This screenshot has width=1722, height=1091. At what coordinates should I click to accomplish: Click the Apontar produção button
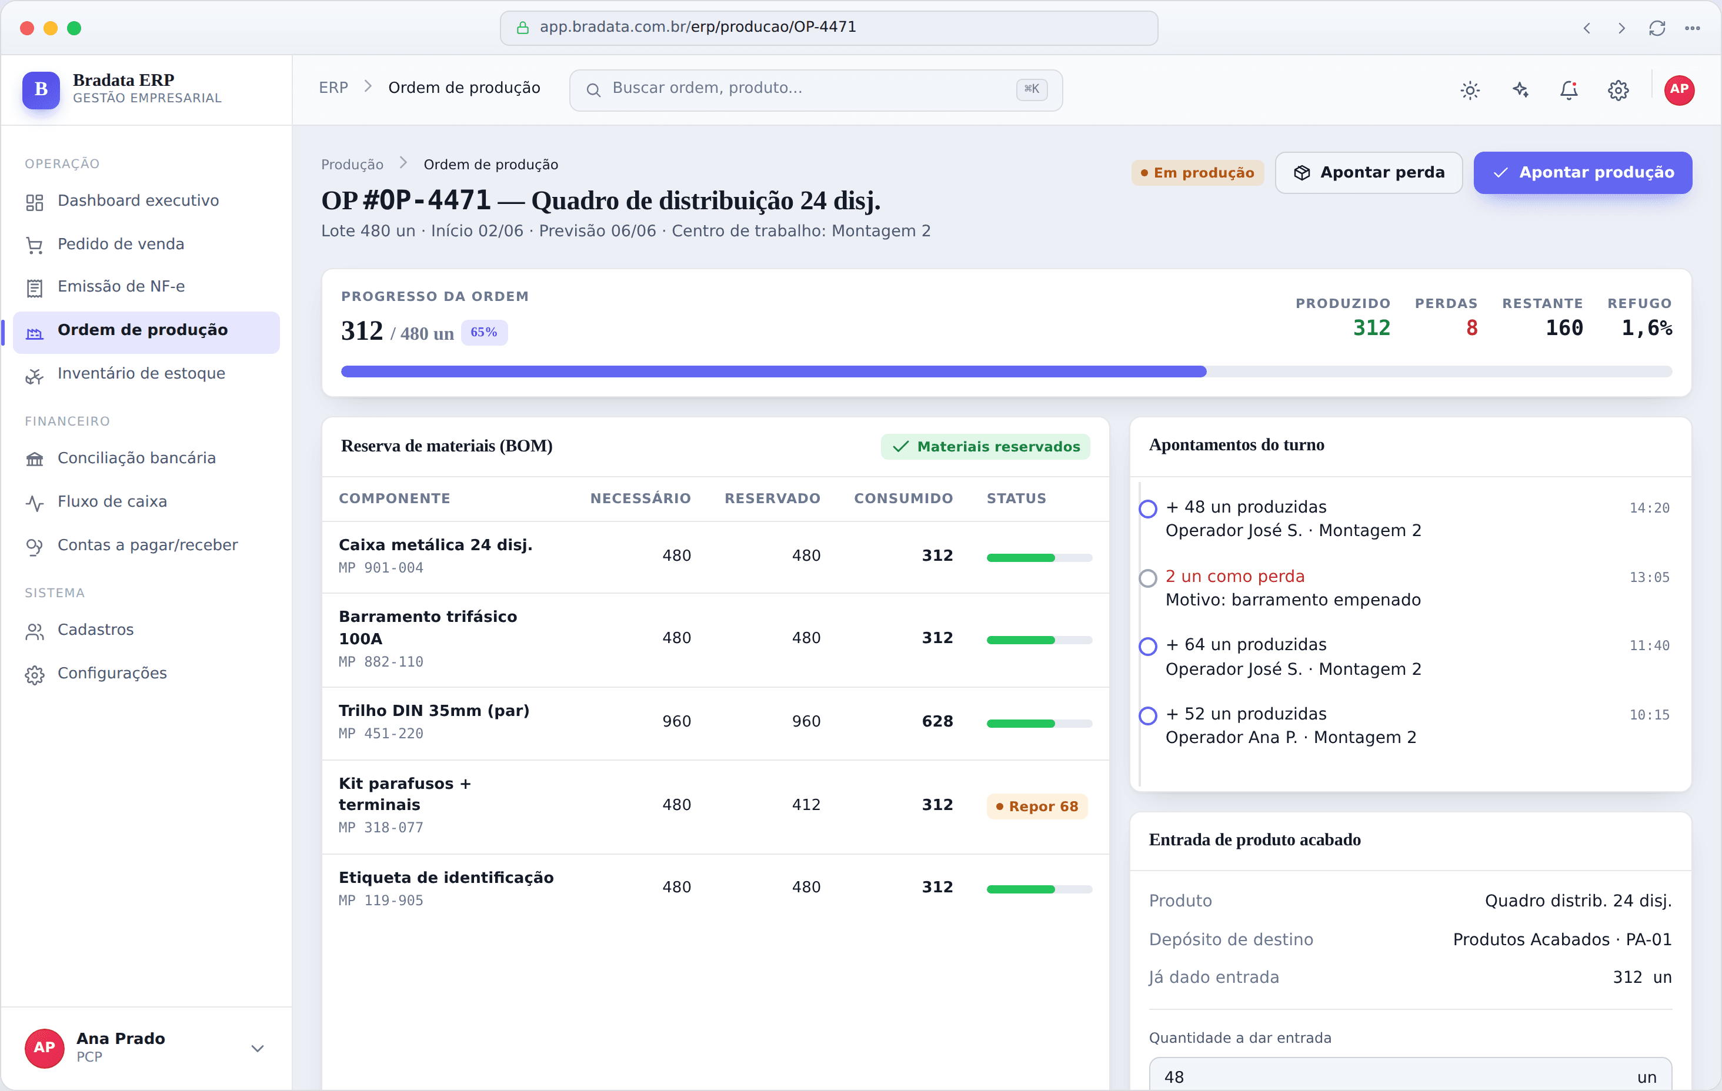(1583, 172)
